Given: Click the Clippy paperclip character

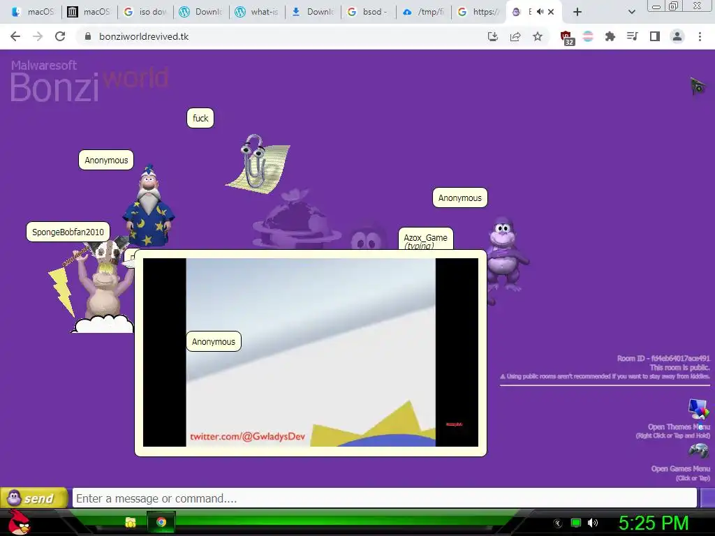Looking at the screenshot, I should tap(259, 163).
